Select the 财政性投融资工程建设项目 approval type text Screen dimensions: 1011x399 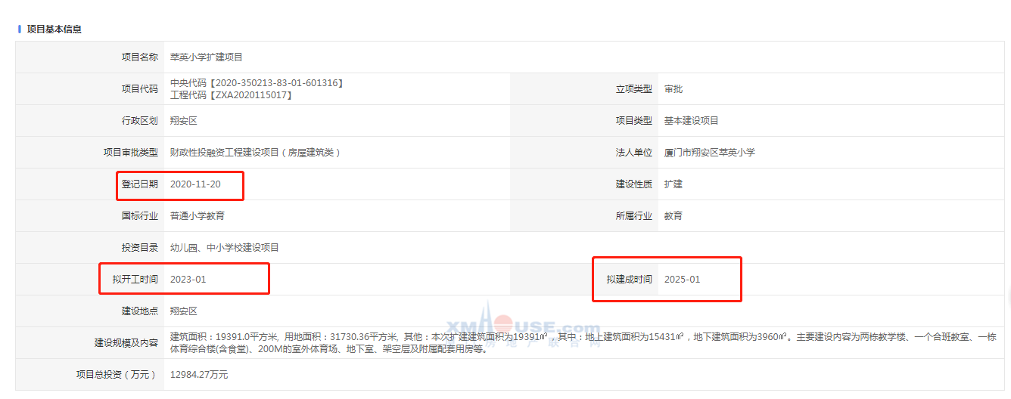tap(255, 153)
